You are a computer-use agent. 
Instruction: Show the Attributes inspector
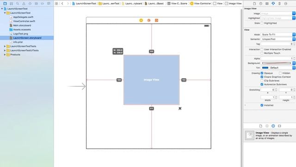tap(273, 3)
